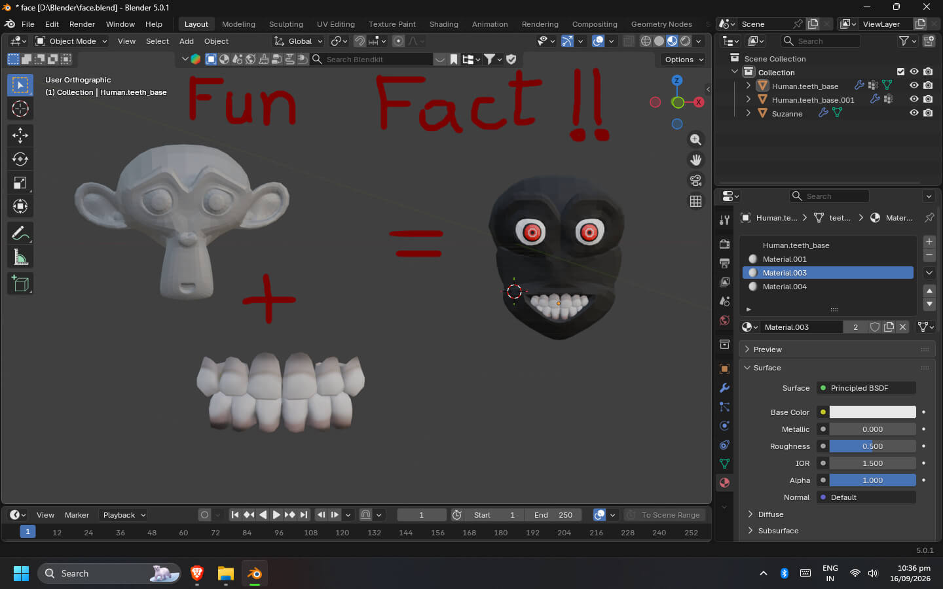This screenshot has width=943, height=589.
Task: Open the Object Mode dropdown
Action: [x=71, y=41]
